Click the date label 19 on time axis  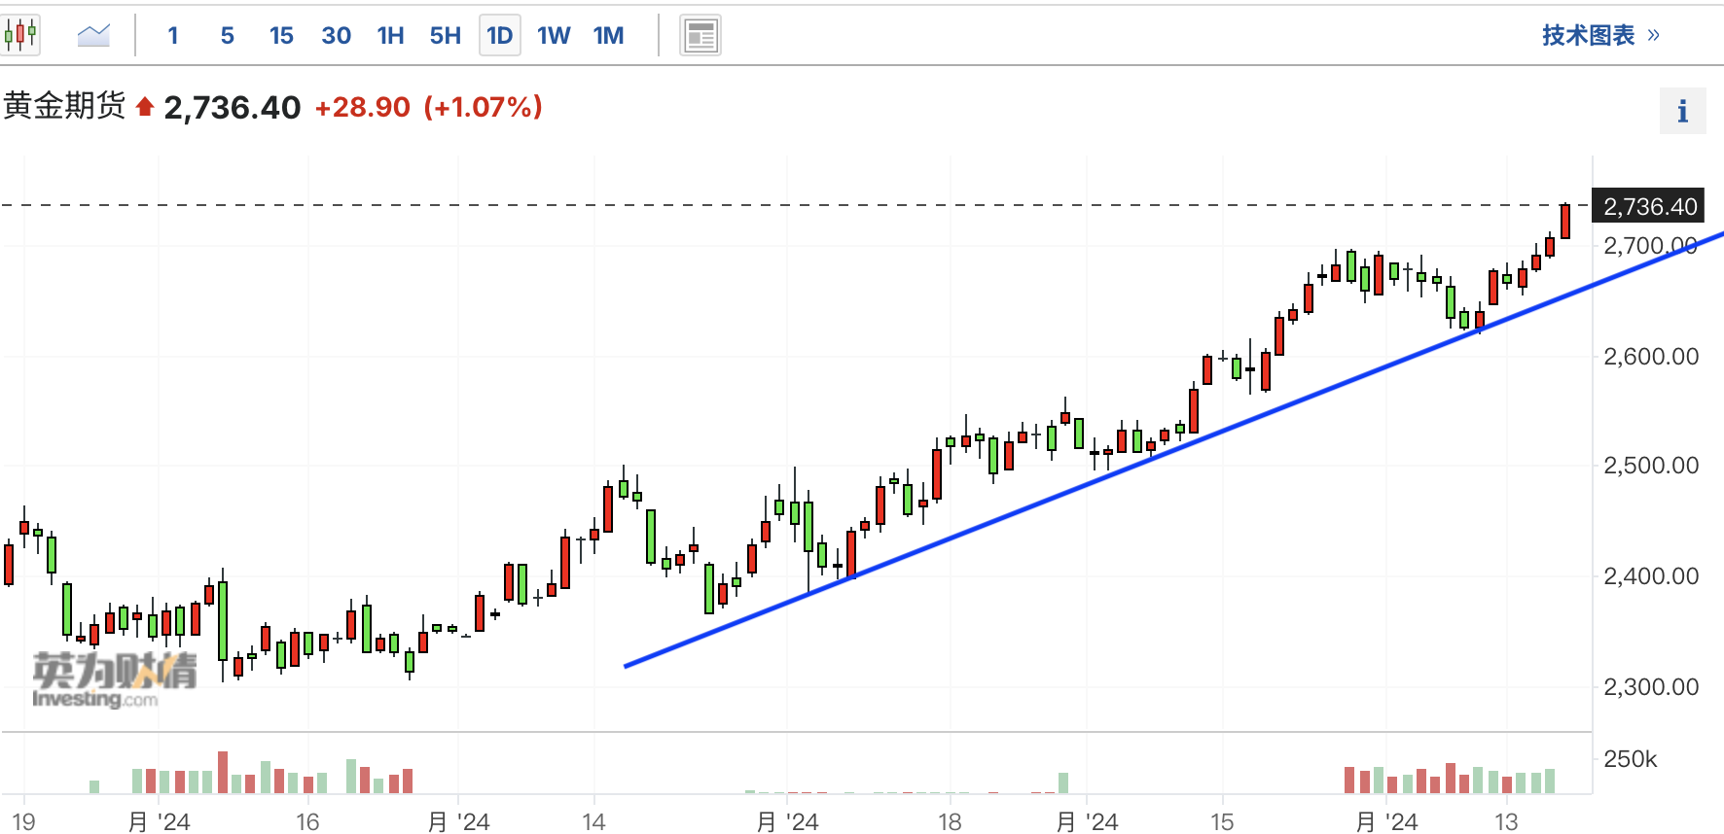point(23,822)
